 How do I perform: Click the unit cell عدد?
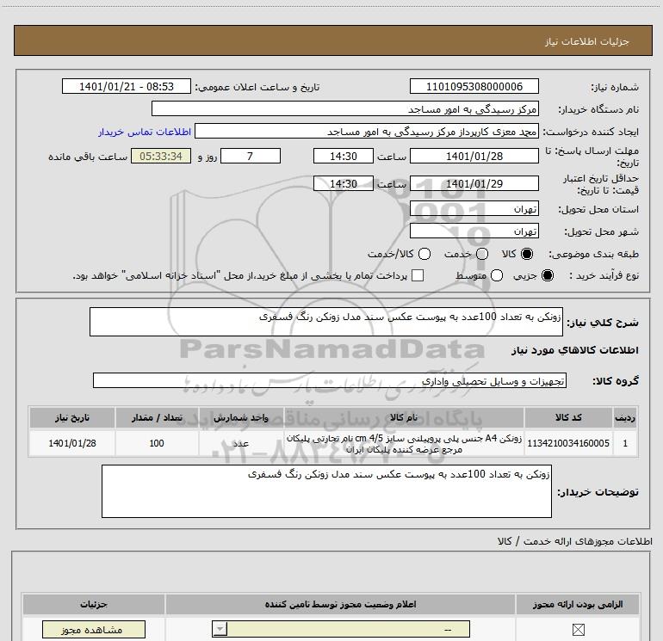click(240, 443)
